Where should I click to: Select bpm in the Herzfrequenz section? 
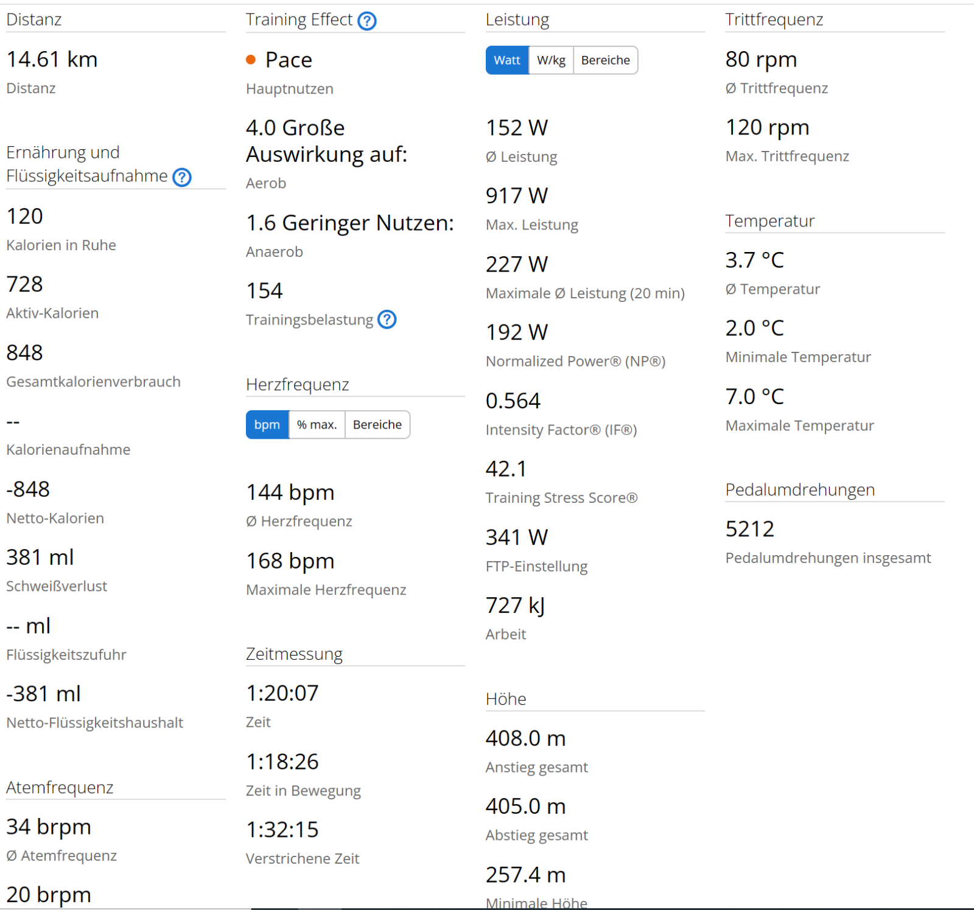[x=267, y=425]
